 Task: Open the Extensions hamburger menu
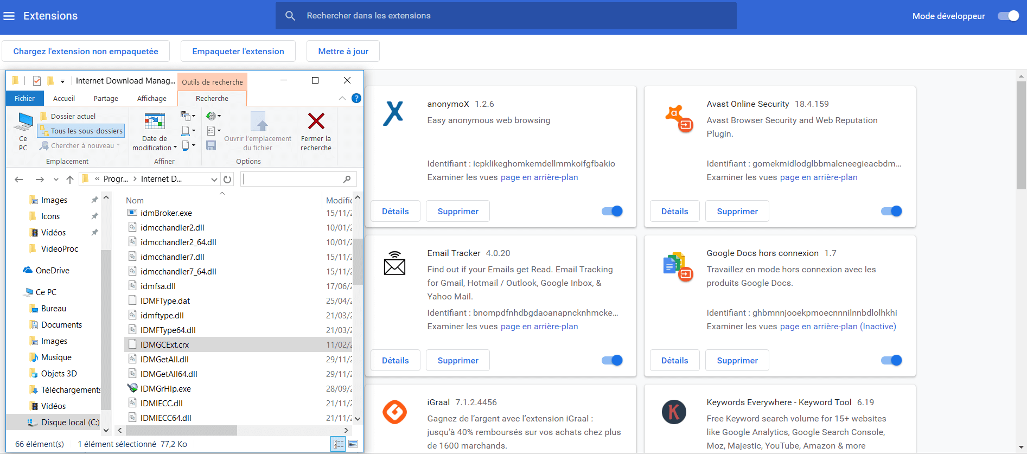point(9,16)
